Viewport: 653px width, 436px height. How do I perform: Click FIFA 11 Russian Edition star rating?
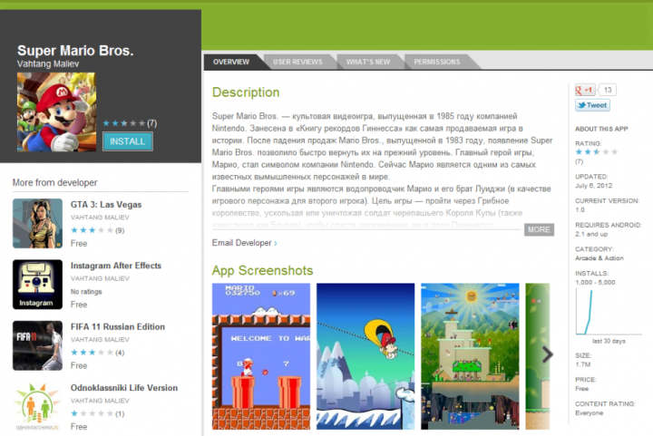coord(92,353)
